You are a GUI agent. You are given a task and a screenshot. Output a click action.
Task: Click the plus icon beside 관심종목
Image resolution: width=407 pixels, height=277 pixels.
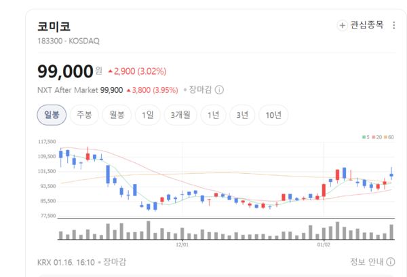pos(342,25)
